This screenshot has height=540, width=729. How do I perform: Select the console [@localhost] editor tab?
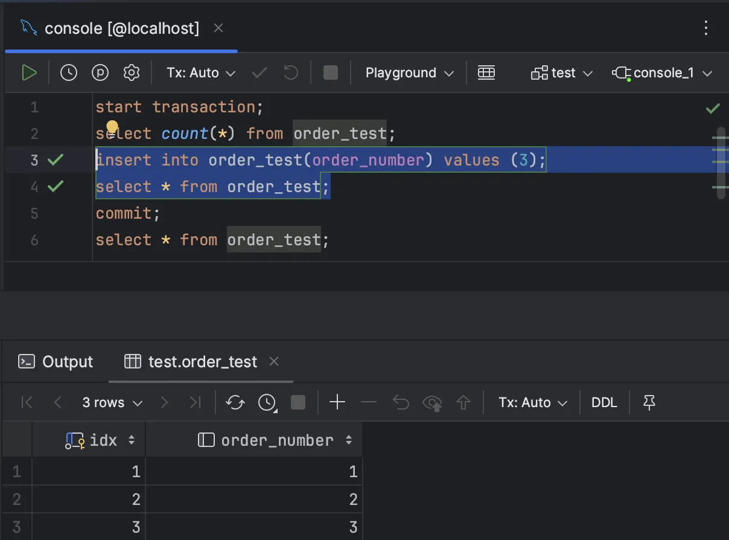click(x=121, y=28)
